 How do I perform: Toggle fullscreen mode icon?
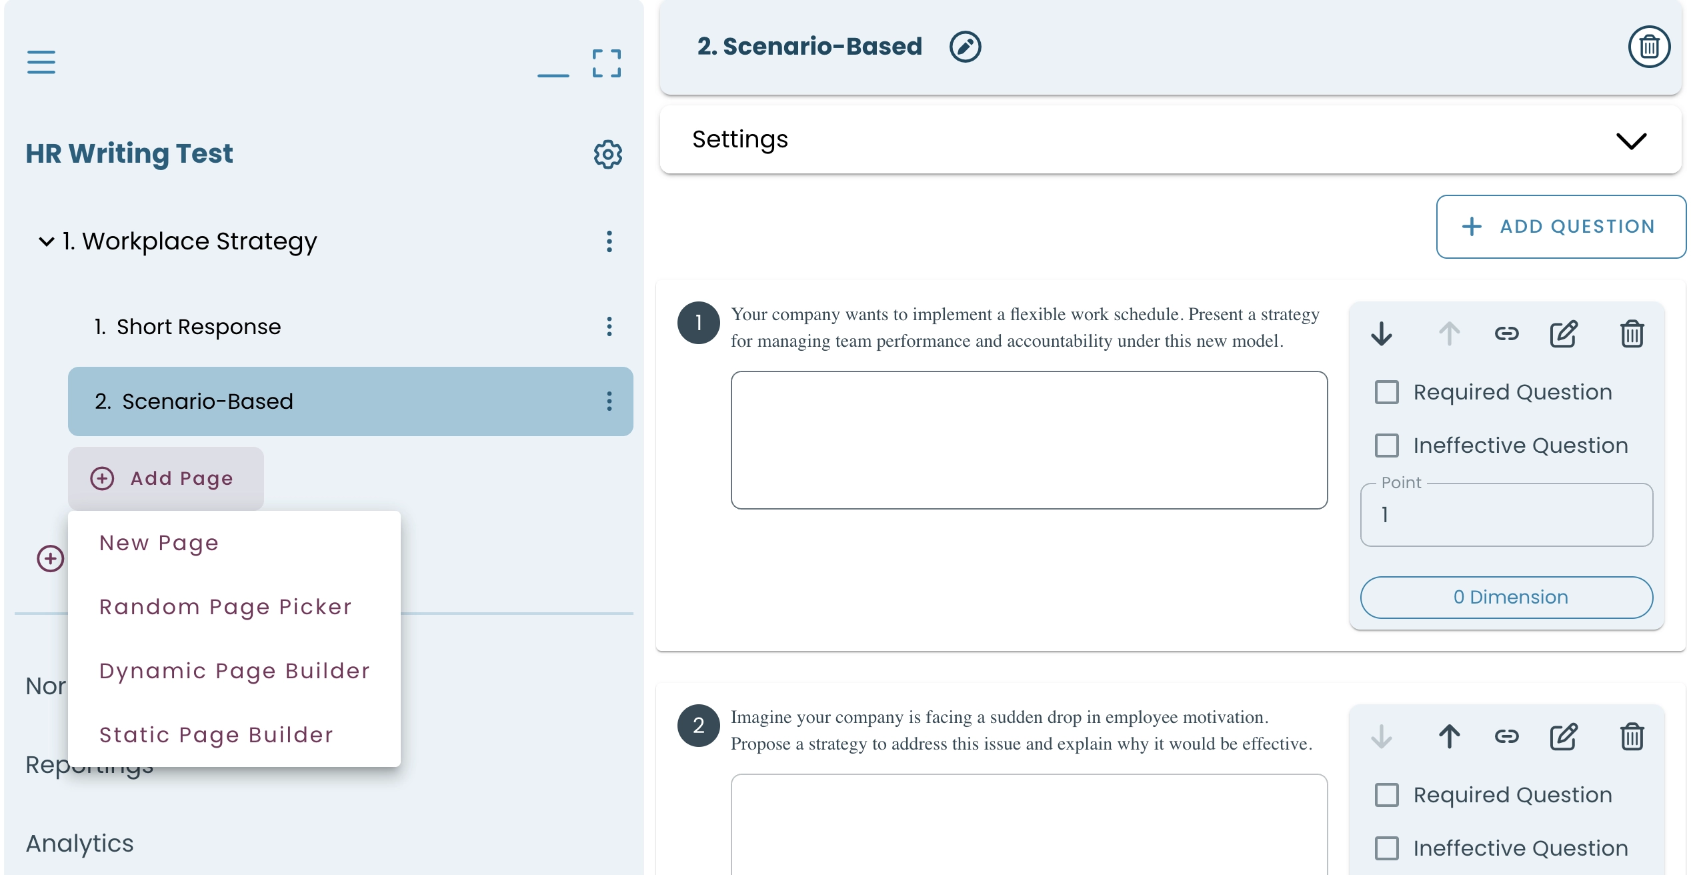click(x=607, y=63)
